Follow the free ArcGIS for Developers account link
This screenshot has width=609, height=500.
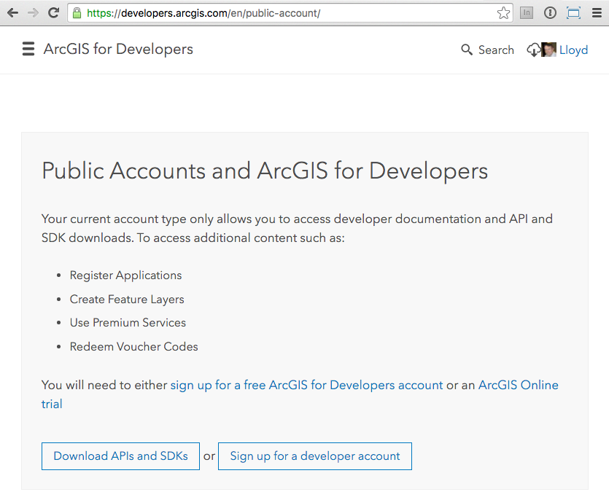[306, 385]
